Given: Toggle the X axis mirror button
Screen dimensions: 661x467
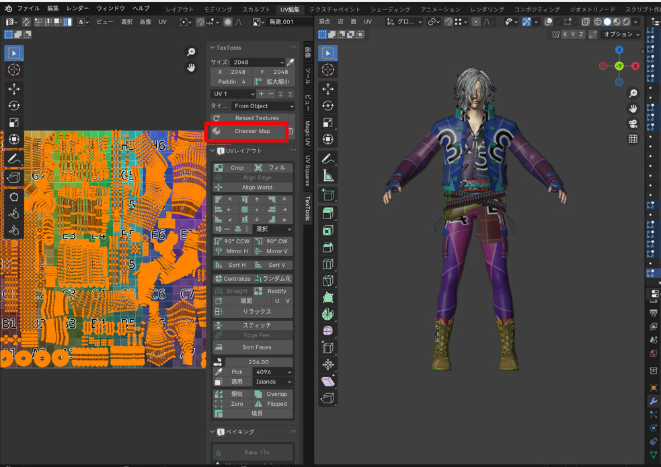Looking at the screenshot, I should pos(566,34).
